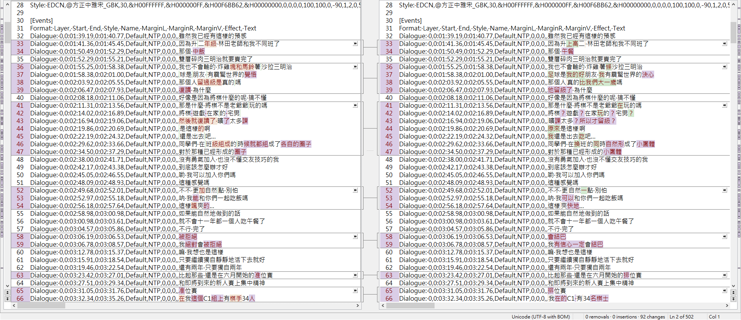Click left pane line 43 dialogue at 0:02:16.94
The image size is (741, 320).
(139, 121)
